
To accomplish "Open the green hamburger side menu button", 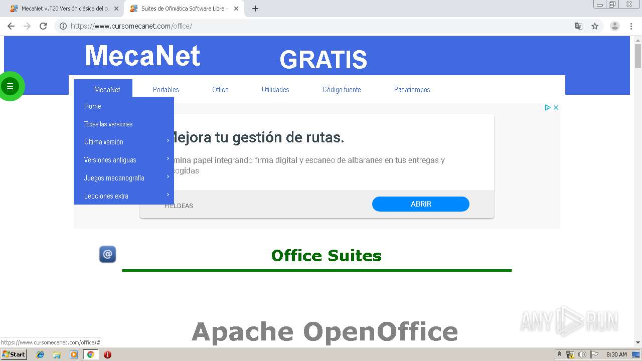I will 10,86.
